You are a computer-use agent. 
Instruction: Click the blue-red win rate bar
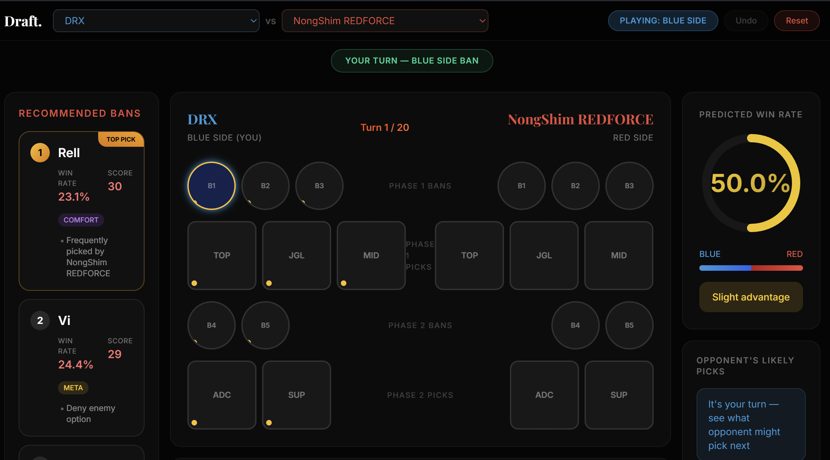(x=750, y=268)
